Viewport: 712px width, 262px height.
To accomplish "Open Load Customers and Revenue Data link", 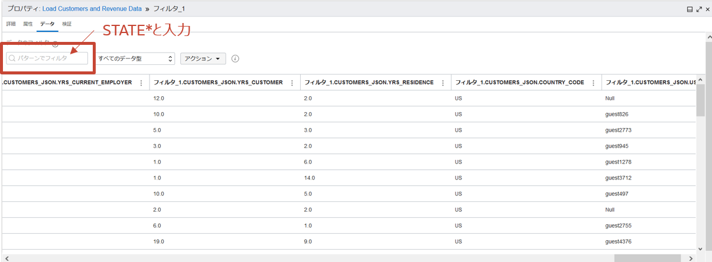I will click(x=92, y=9).
